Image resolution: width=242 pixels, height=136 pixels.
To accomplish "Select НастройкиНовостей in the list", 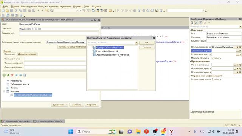I will 107,51.
